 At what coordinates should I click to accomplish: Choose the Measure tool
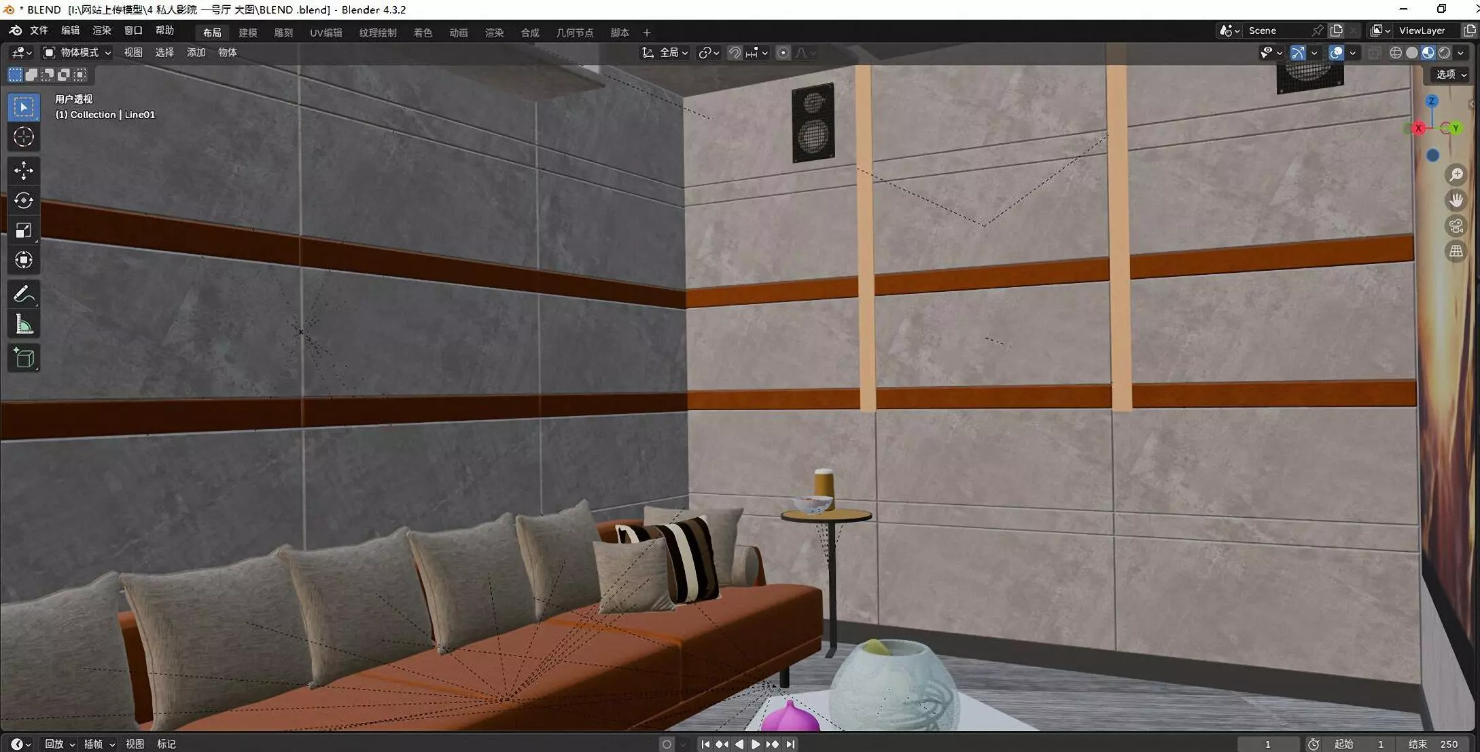coord(24,324)
